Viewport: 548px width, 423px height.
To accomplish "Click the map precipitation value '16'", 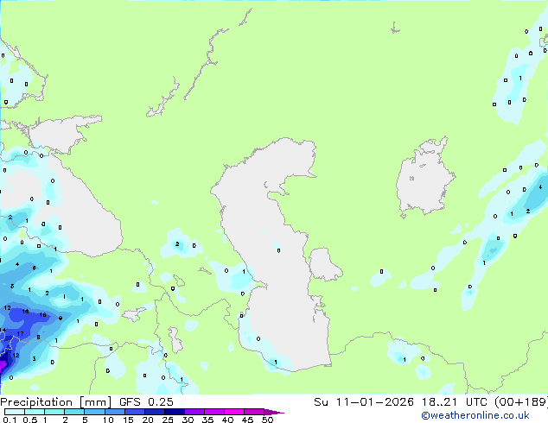I will (26, 311).
